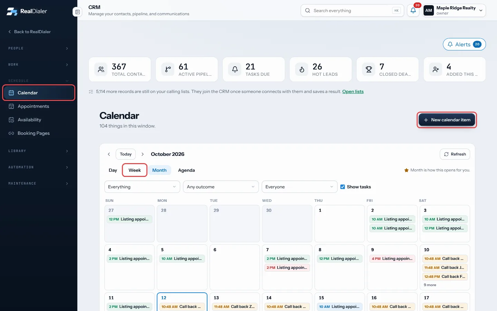This screenshot has width=497, height=311.
Task: Click the October 2026 month heading
Action: tap(168, 154)
